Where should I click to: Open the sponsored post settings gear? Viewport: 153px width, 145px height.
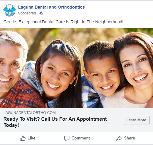[41, 13]
